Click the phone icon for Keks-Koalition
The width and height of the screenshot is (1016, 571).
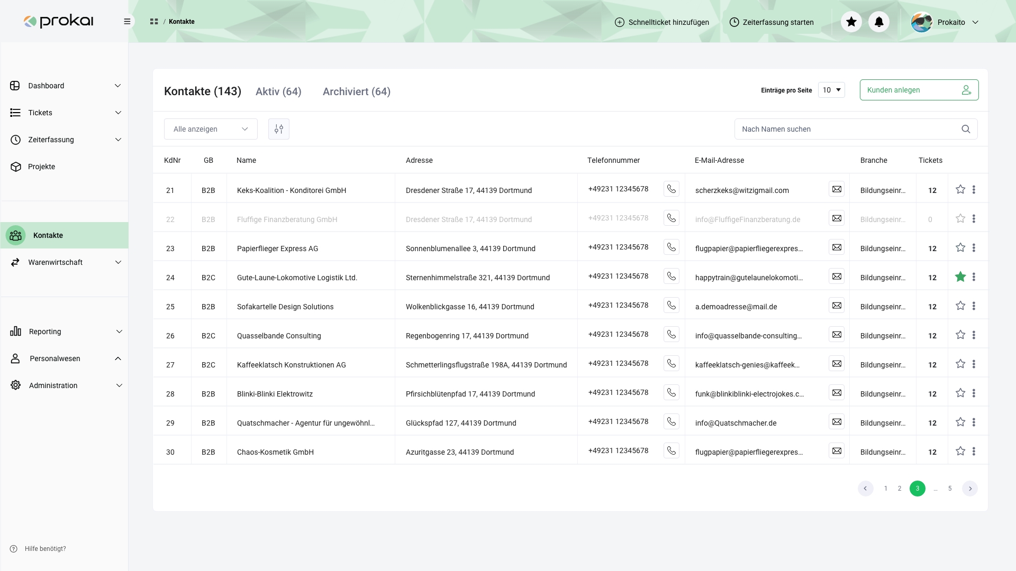(672, 189)
